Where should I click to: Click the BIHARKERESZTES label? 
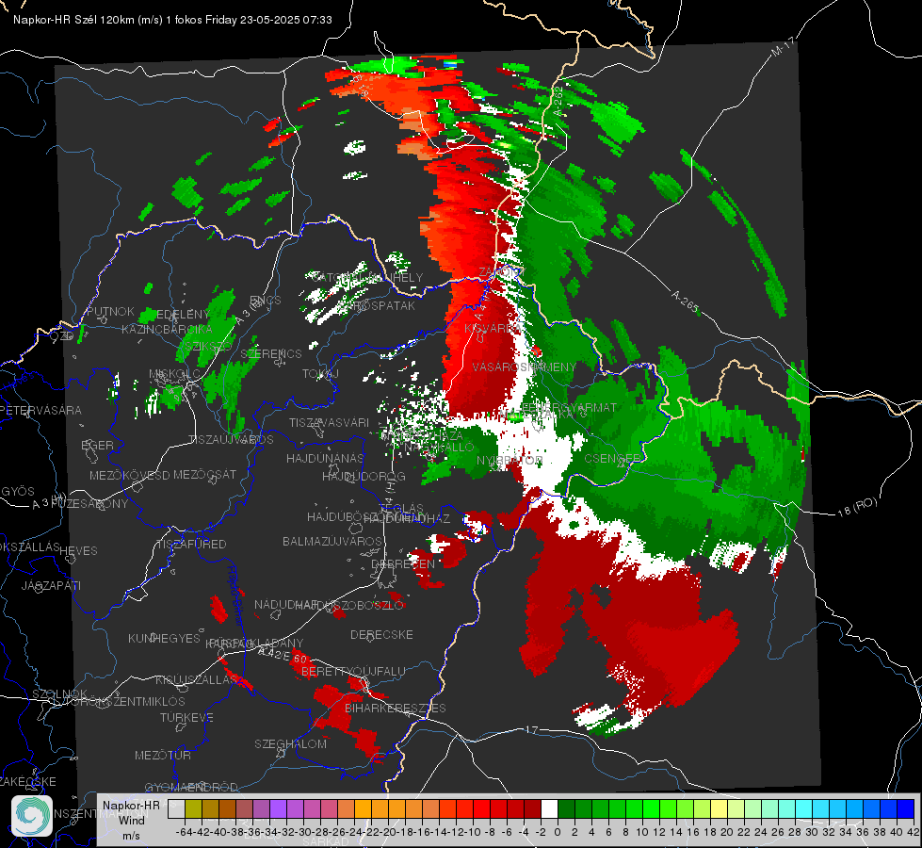click(x=396, y=708)
